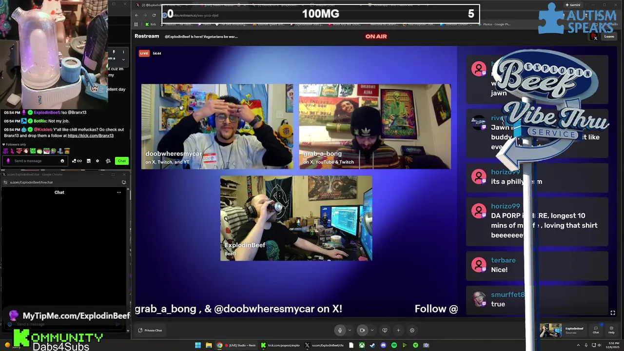
Task: Open the Restream Chat panel button
Action: click(x=596, y=330)
